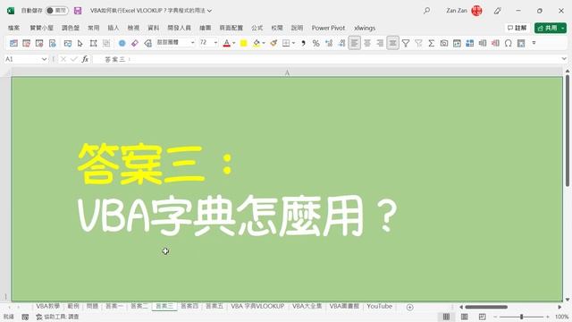572x322 pixels.
Task: Expand the font color dropdown arrow
Action: (234, 43)
